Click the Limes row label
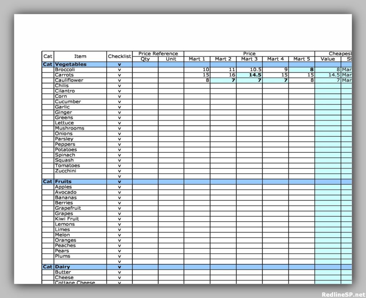 point(62,229)
